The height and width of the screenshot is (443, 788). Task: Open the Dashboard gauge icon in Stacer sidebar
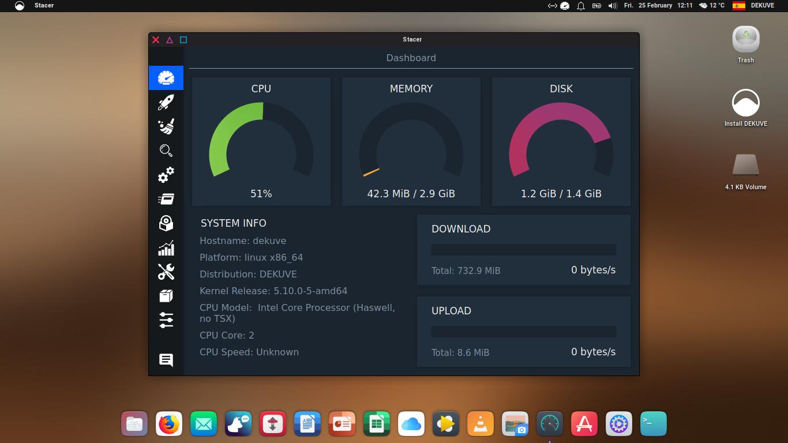pyautogui.click(x=166, y=78)
